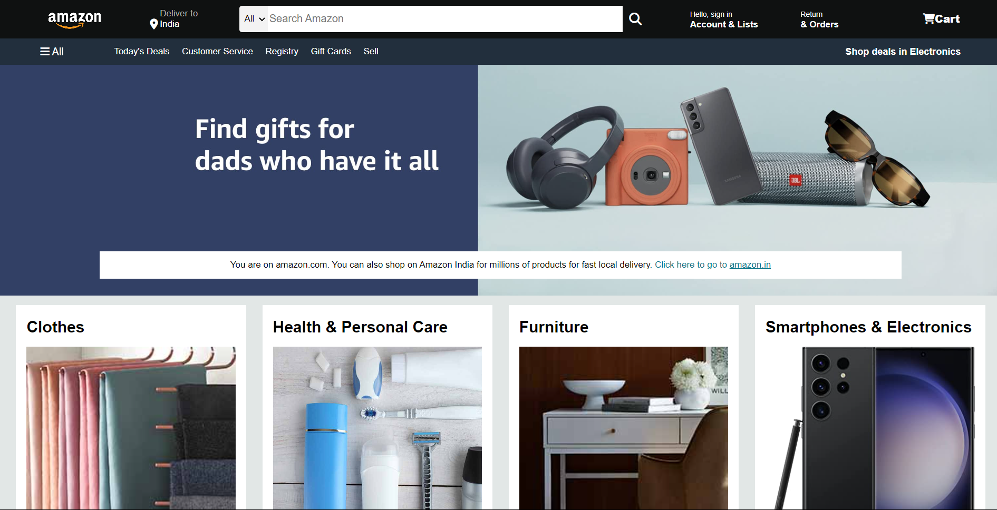
Task: Open the Clothes category image
Action: (131, 428)
